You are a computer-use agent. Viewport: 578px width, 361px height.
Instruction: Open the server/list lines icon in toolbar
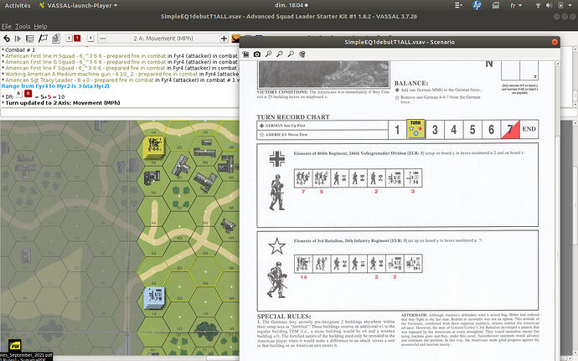coord(30,39)
